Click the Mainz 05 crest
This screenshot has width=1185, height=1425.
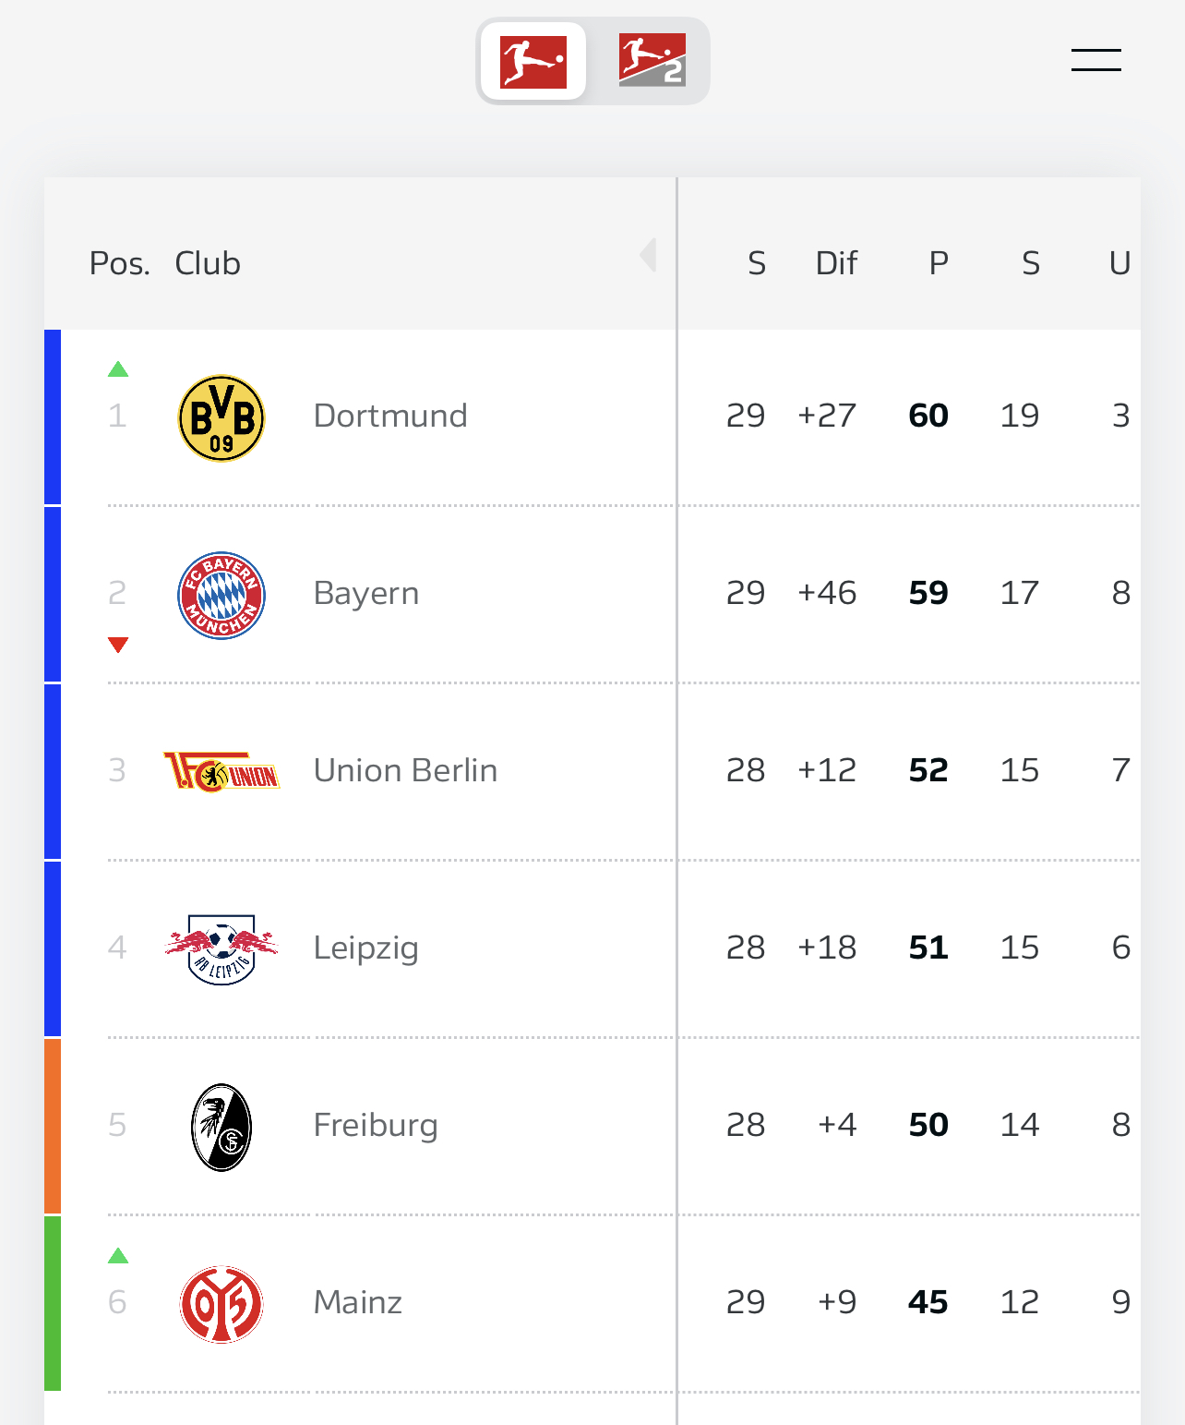pos(221,1304)
